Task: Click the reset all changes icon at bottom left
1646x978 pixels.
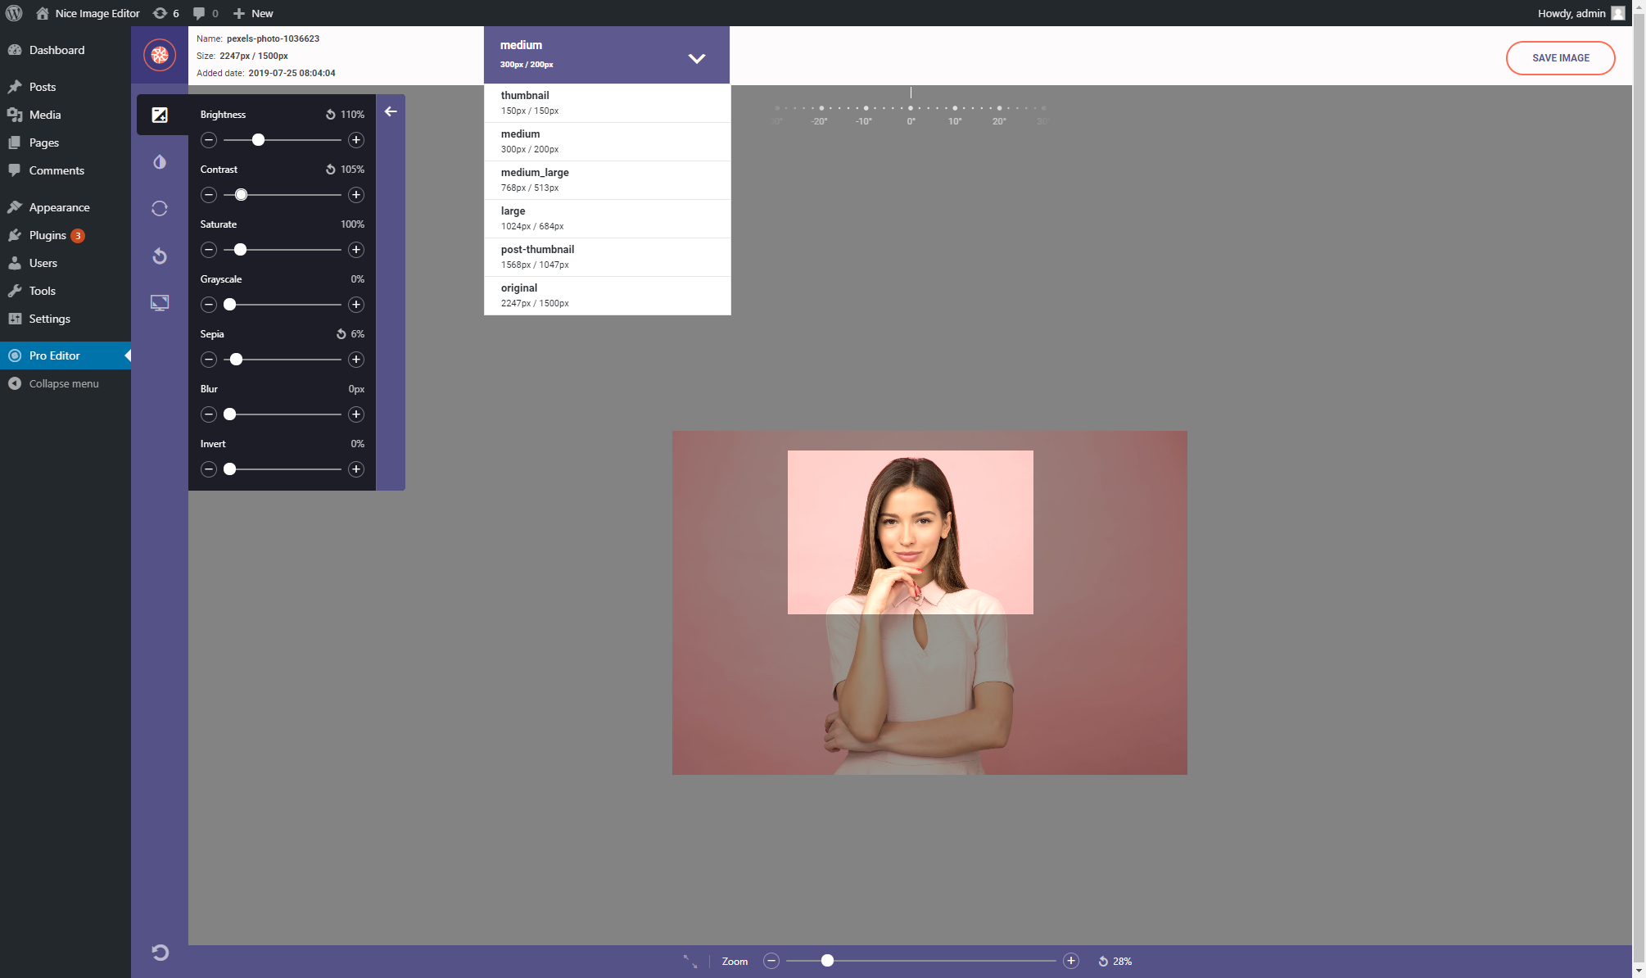Action: (160, 952)
